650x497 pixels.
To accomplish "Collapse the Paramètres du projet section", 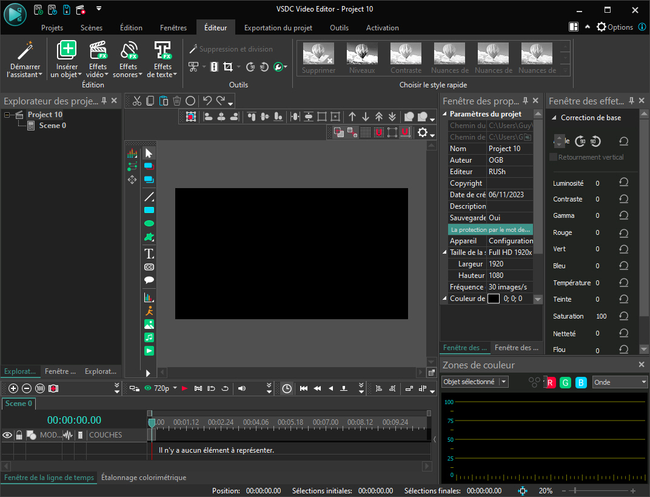I will [445, 113].
